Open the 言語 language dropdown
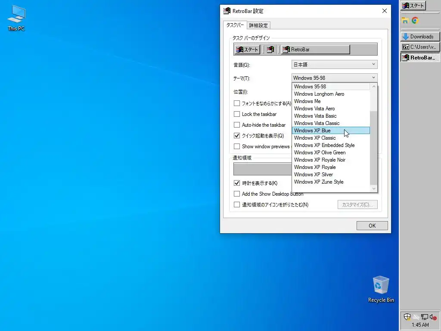The image size is (441, 331). click(334, 65)
